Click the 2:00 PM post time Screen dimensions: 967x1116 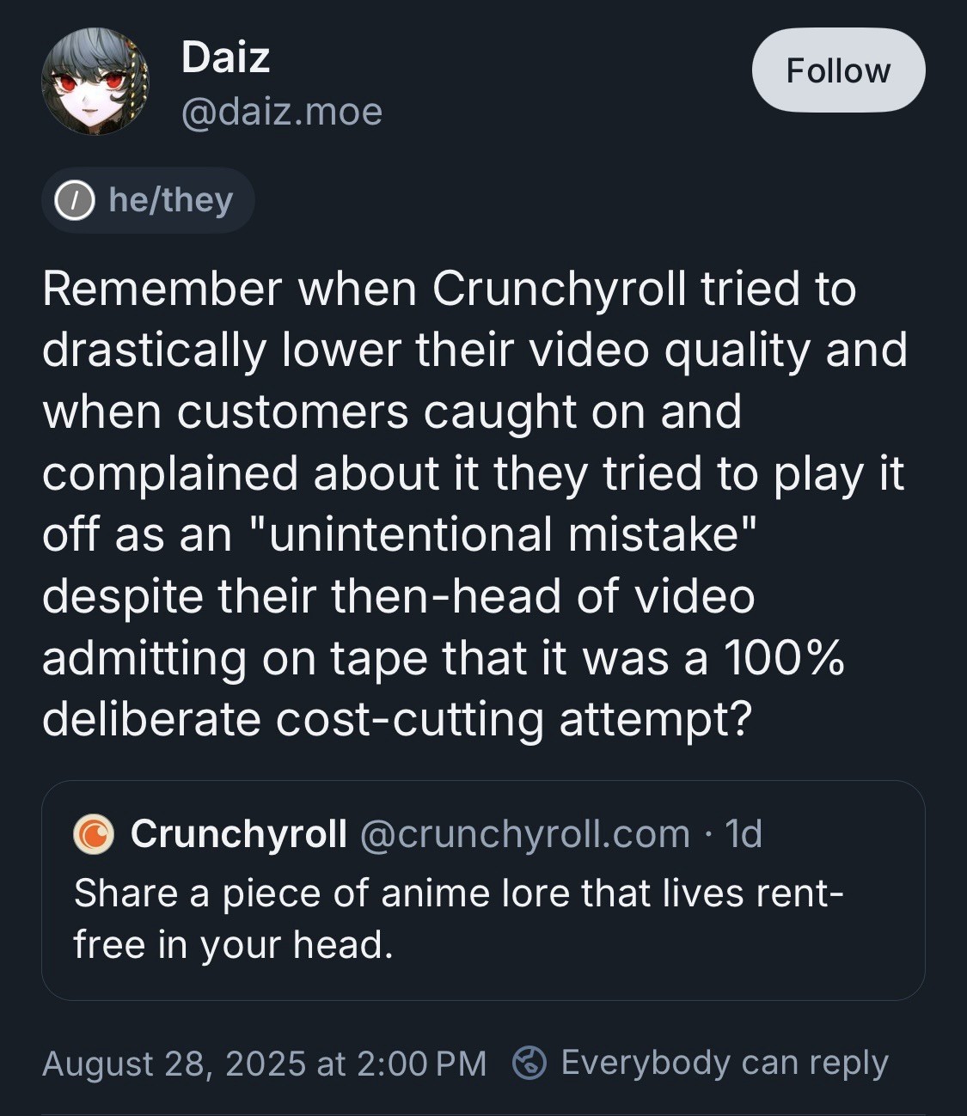click(x=420, y=1064)
